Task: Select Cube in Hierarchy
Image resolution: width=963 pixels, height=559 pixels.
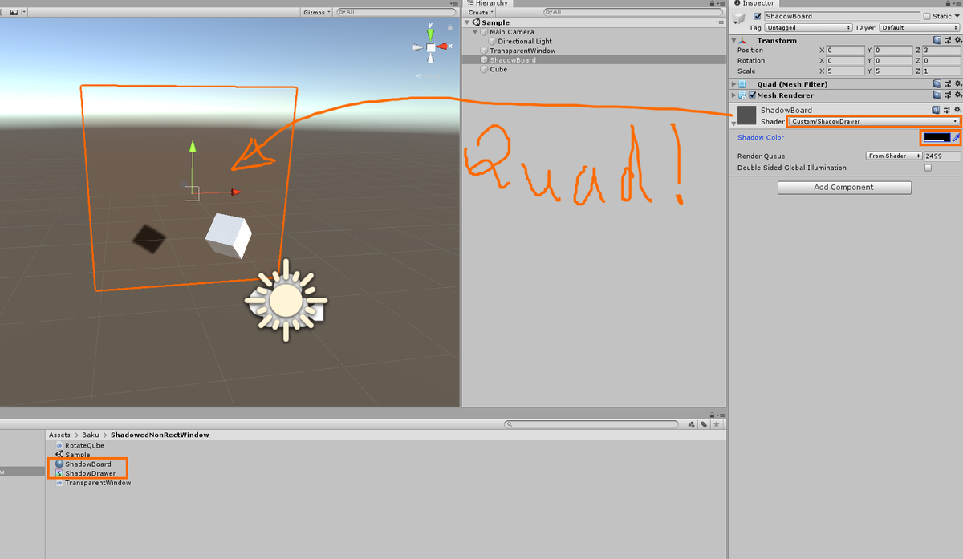Action: (498, 69)
